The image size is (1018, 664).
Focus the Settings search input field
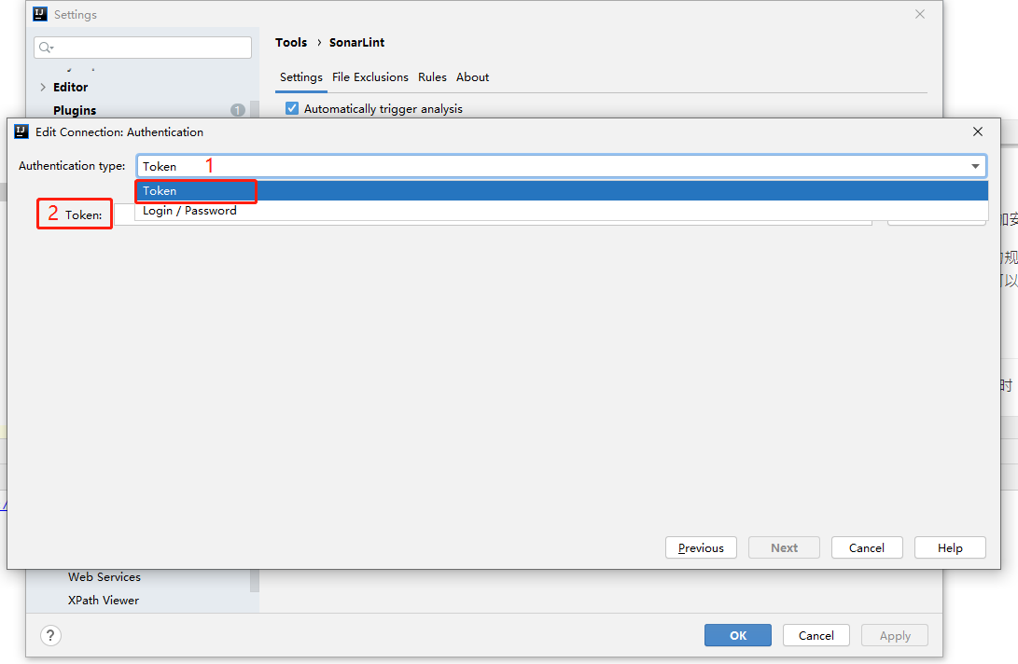point(149,48)
